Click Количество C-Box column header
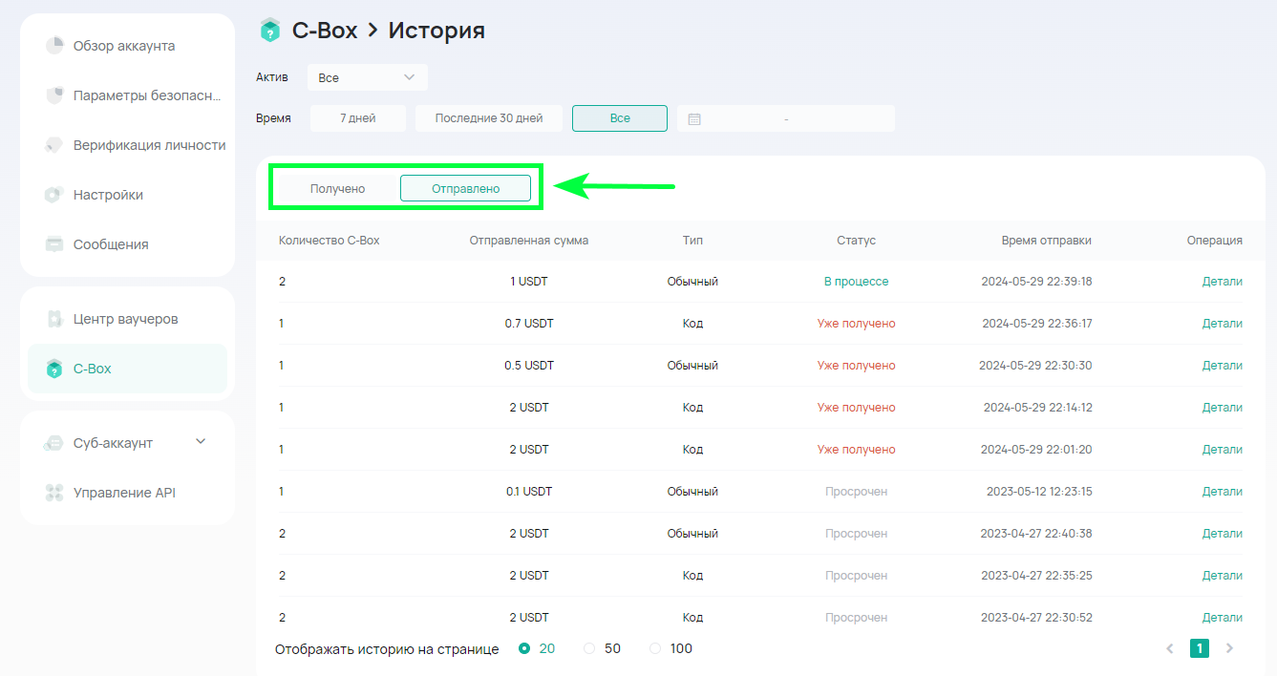The width and height of the screenshot is (1277, 676). point(329,241)
